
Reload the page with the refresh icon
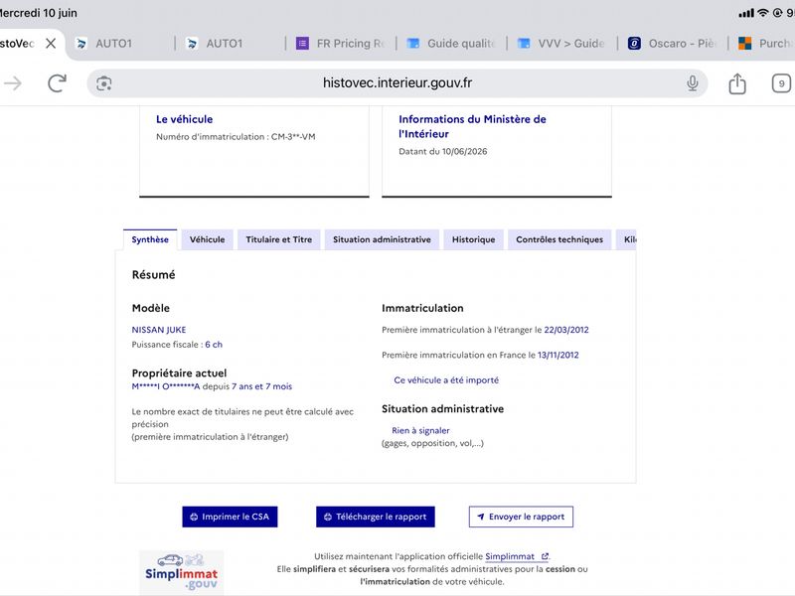[57, 83]
